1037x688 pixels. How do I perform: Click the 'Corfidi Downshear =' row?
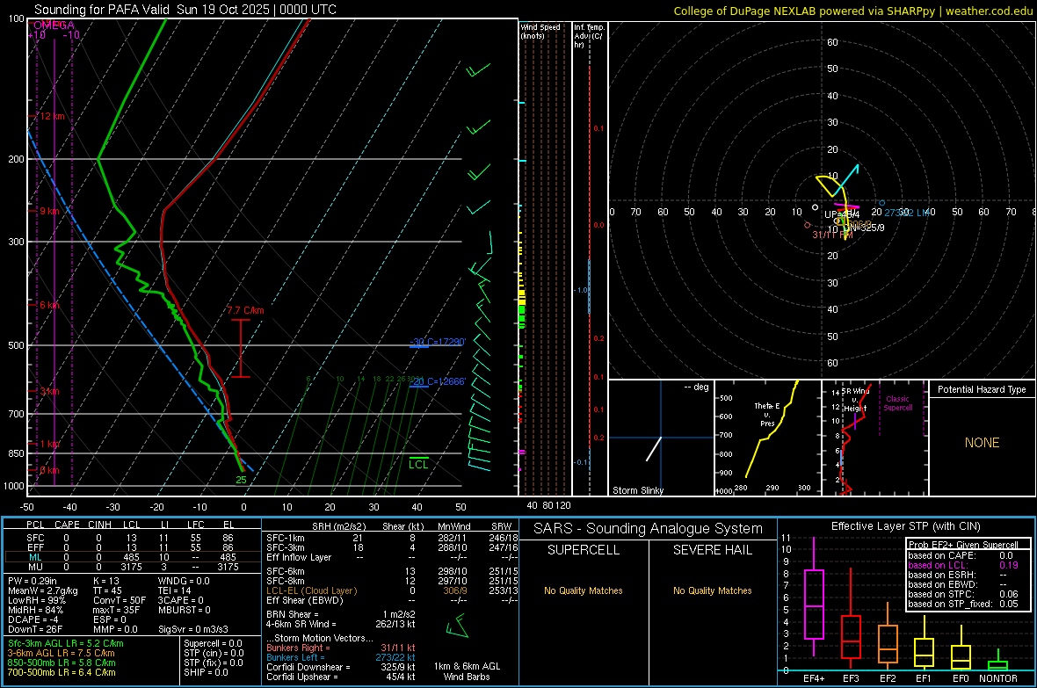(341, 668)
